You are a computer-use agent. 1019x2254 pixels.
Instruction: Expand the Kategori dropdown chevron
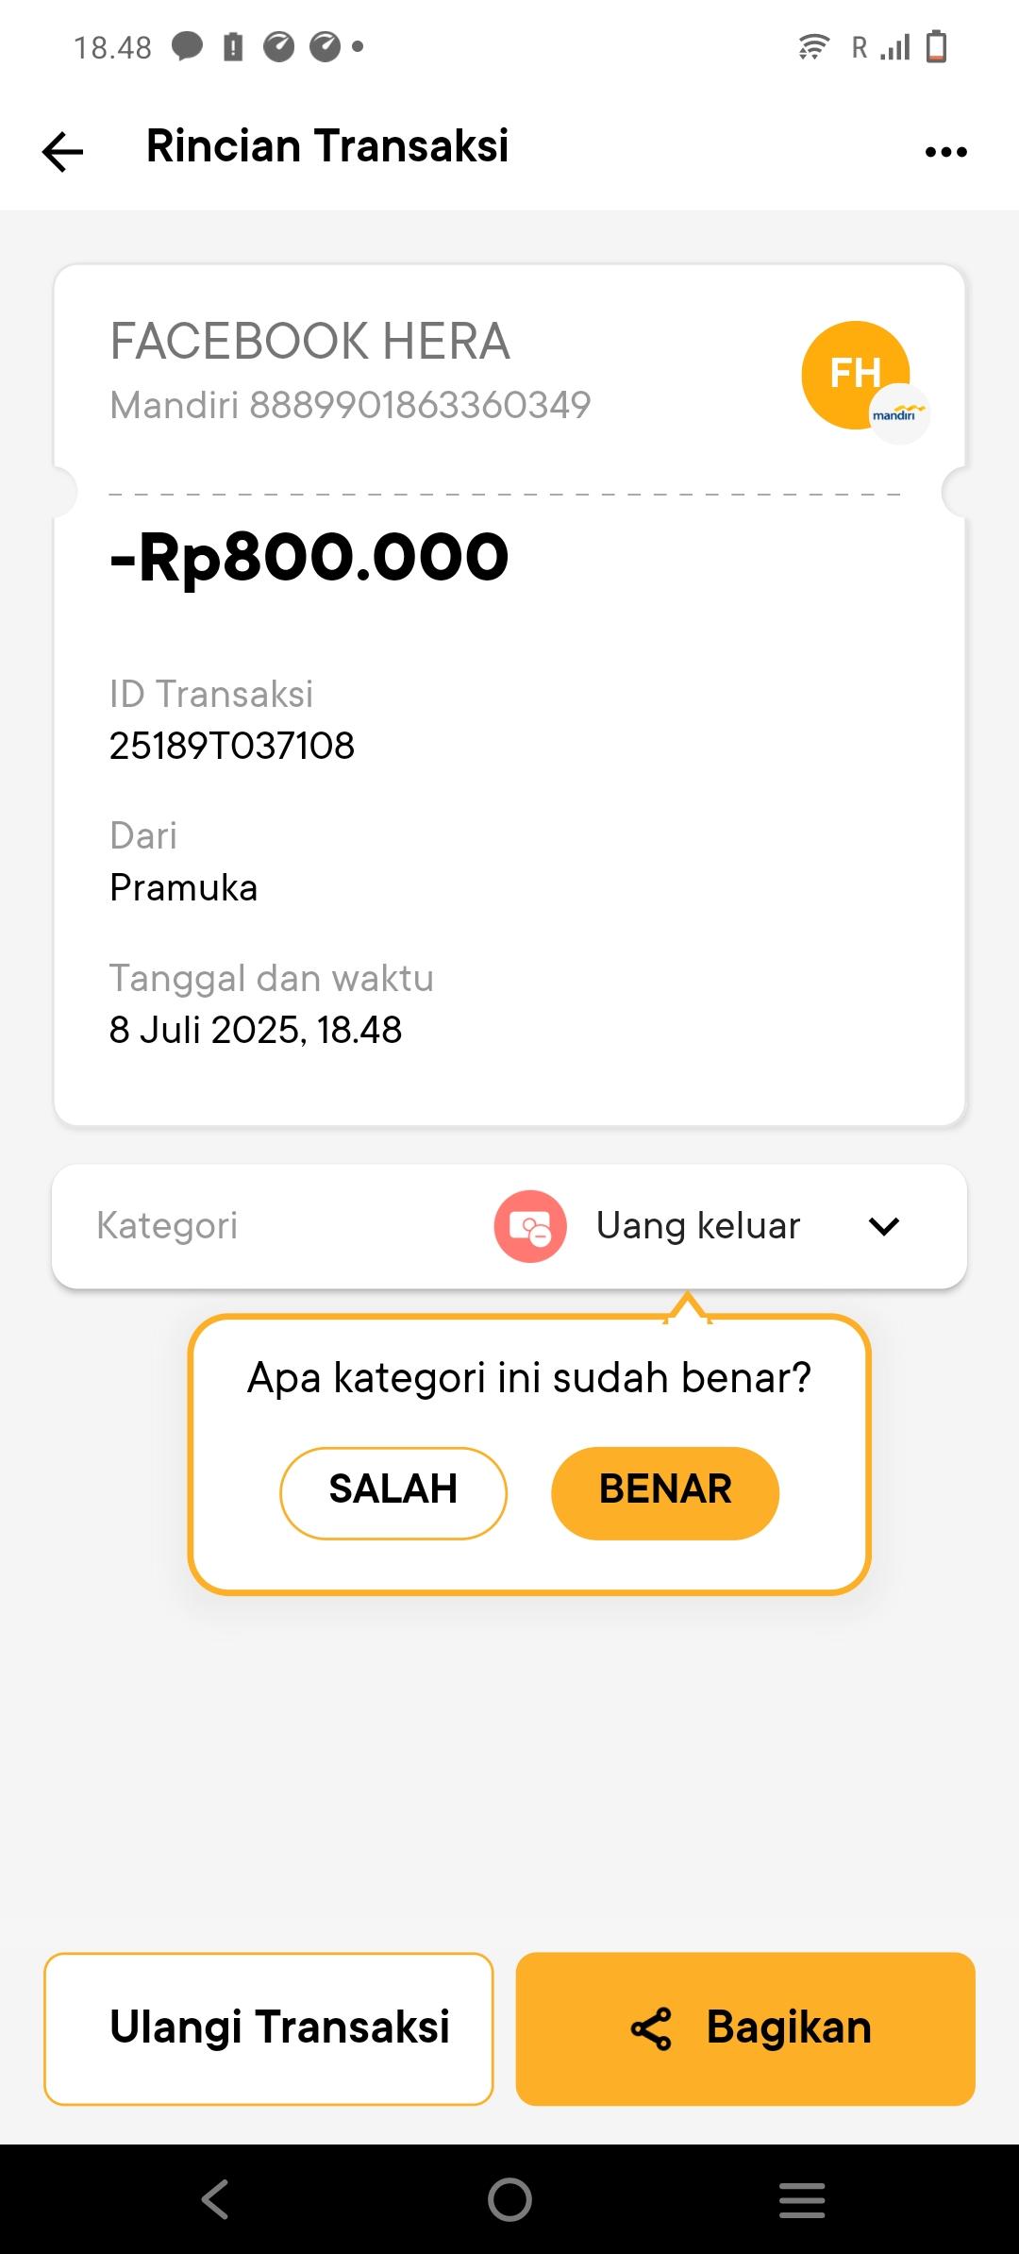click(x=884, y=1226)
